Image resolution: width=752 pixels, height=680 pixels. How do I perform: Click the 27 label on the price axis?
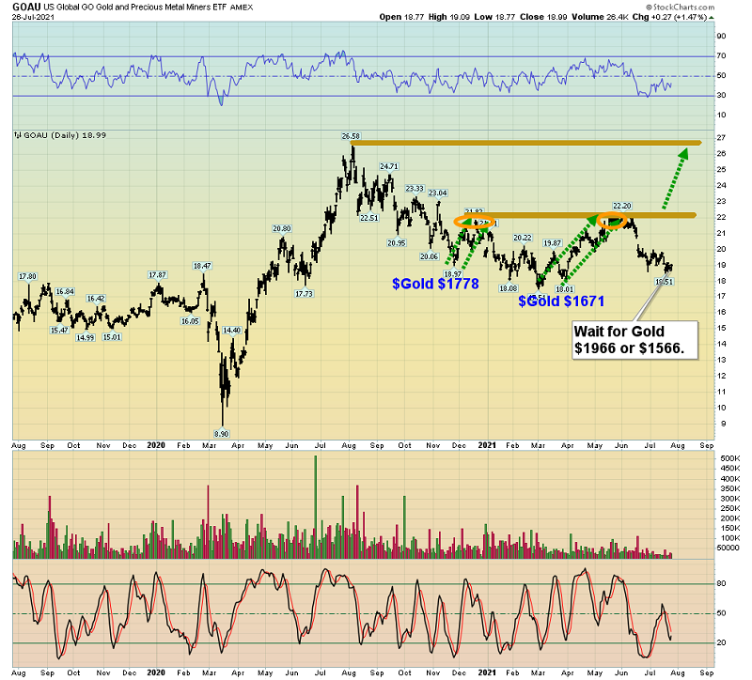pos(721,138)
